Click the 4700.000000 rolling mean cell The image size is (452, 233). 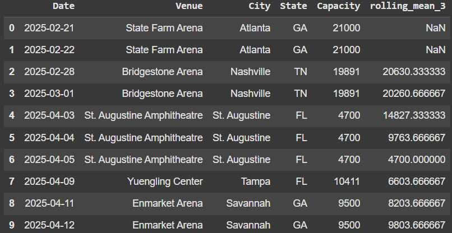(414, 160)
